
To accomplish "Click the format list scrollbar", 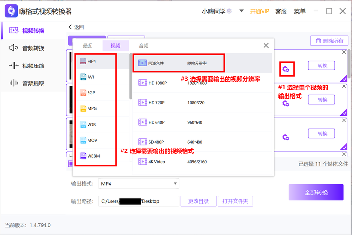I will 131,76.
